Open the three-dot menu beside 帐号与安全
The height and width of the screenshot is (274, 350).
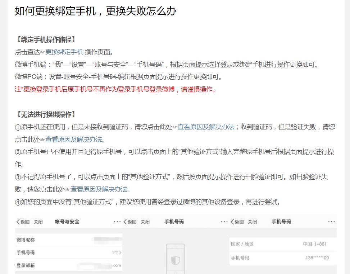click(117, 222)
